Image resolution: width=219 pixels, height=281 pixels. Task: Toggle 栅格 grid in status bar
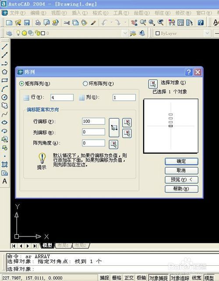[117, 278]
